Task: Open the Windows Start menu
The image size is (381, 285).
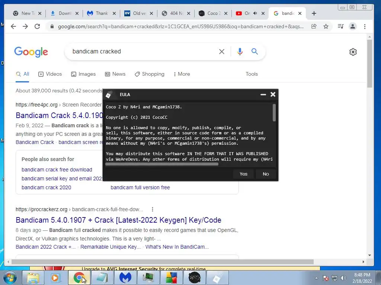Action: pyautogui.click(x=10, y=278)
